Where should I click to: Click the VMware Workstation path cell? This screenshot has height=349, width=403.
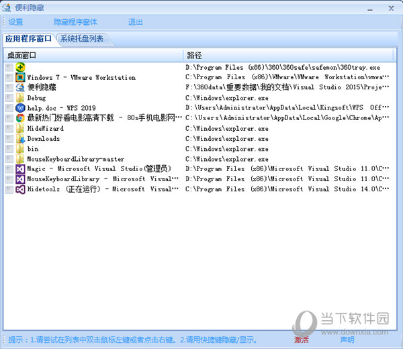click(x=287, y=77)
